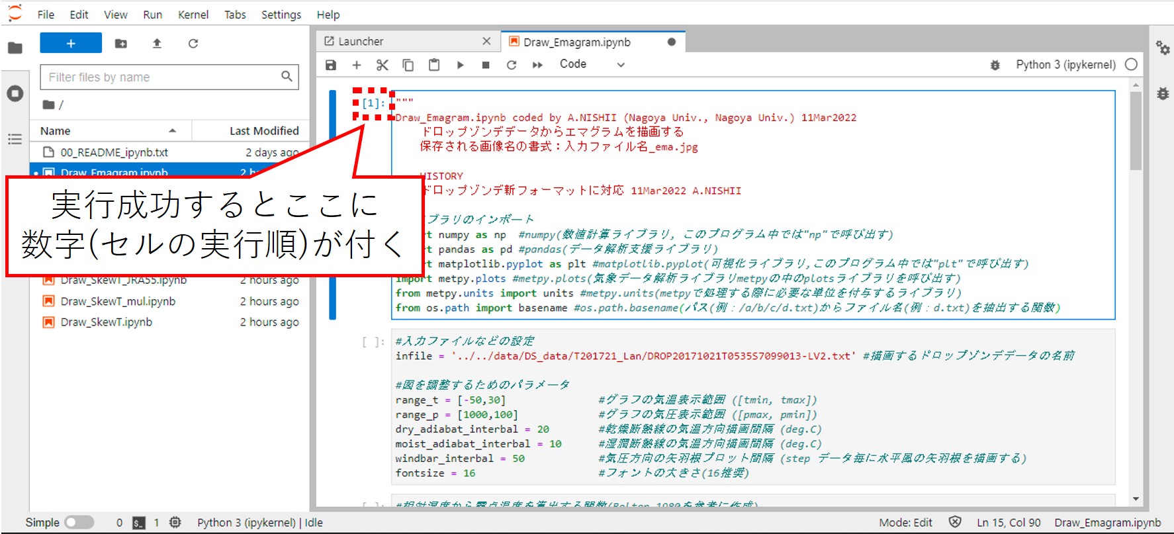Click the kernel status circle indicator

(1131, 64)
